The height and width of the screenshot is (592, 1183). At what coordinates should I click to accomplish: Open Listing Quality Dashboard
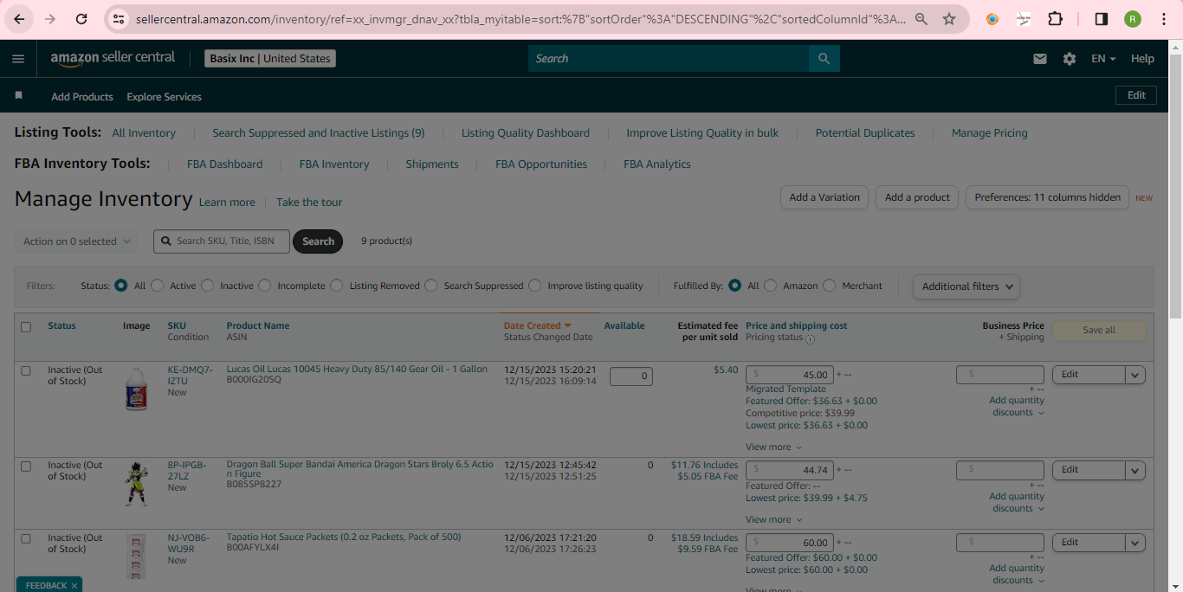[x=526, y=133]
